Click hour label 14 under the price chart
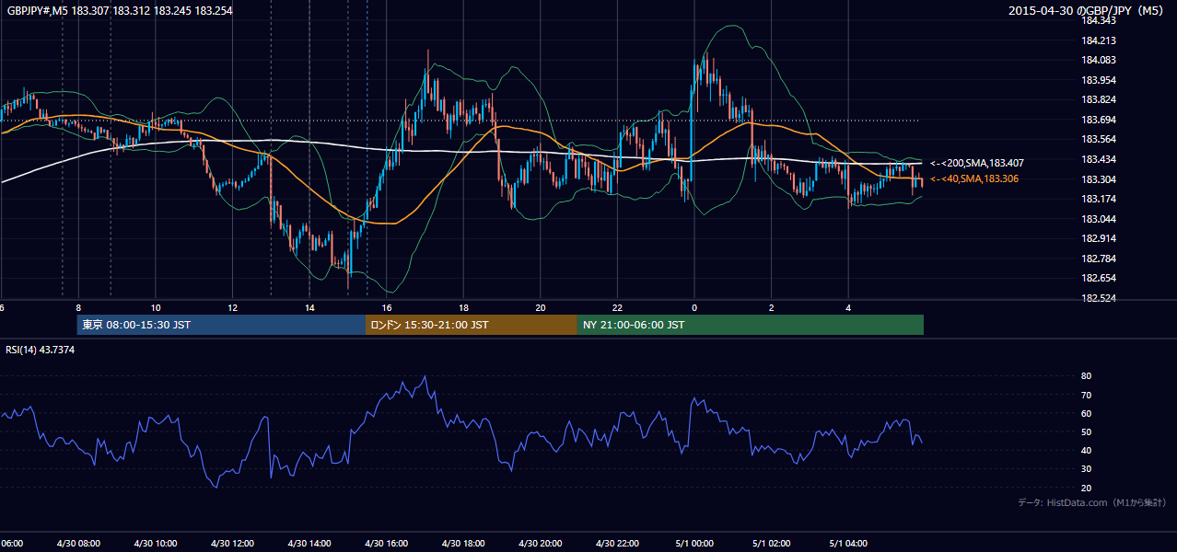 309,307
